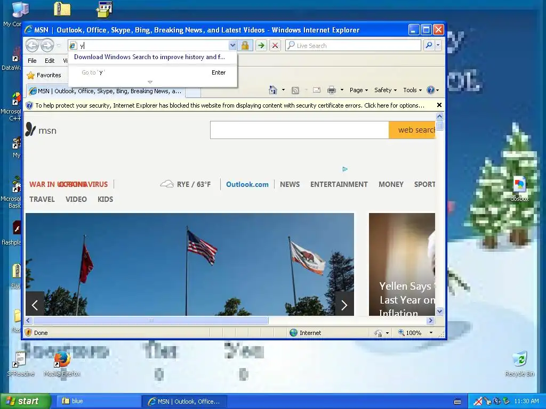
Task: Click the popup blocker status icon
Action: [x=378, y=333]
